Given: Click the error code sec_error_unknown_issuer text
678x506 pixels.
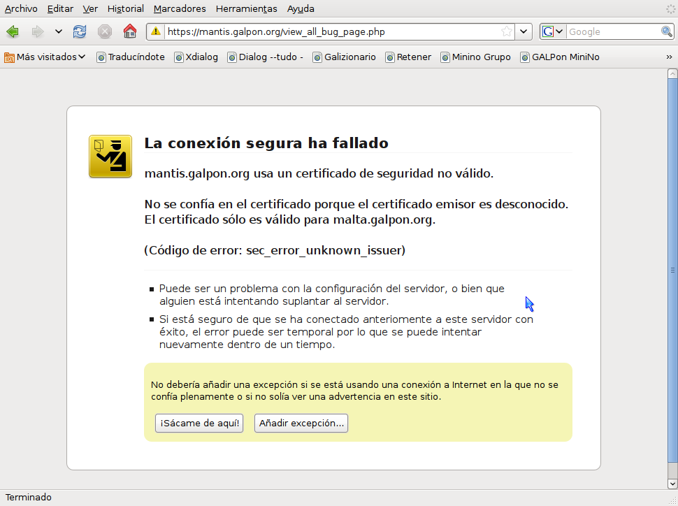Looking at the screenshot, I should coord(325,250).
